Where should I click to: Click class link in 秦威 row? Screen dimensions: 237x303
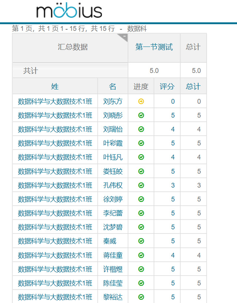click(55, 241)
